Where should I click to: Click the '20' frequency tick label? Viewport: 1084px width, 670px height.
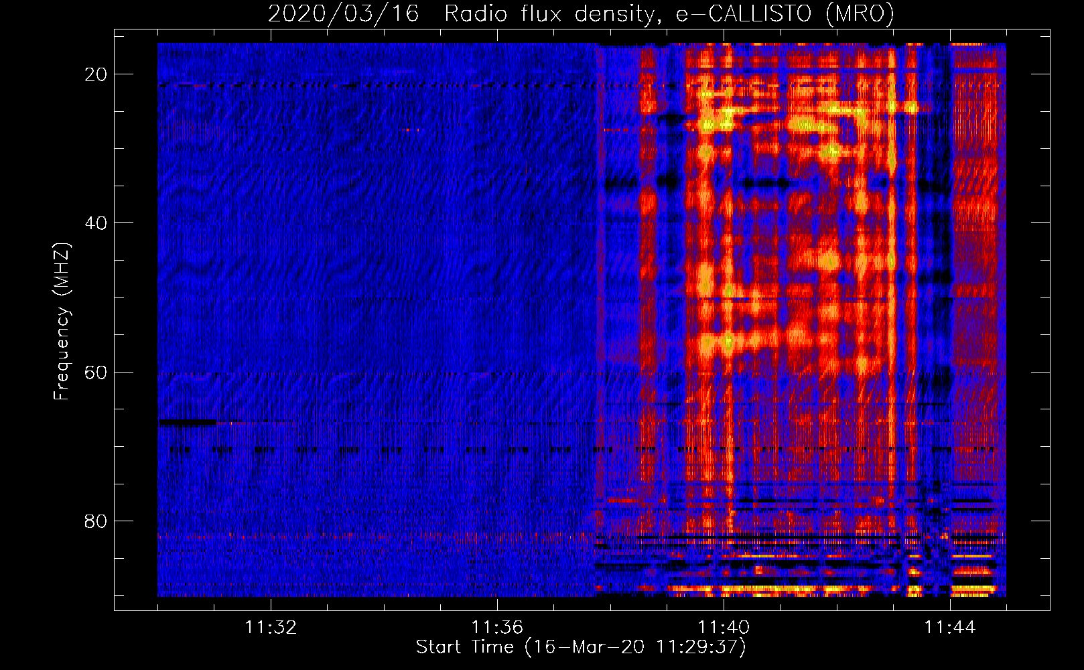[x=96, y=74]
